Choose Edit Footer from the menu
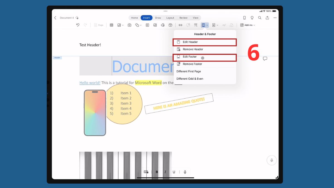 click(x=205, y=57)
